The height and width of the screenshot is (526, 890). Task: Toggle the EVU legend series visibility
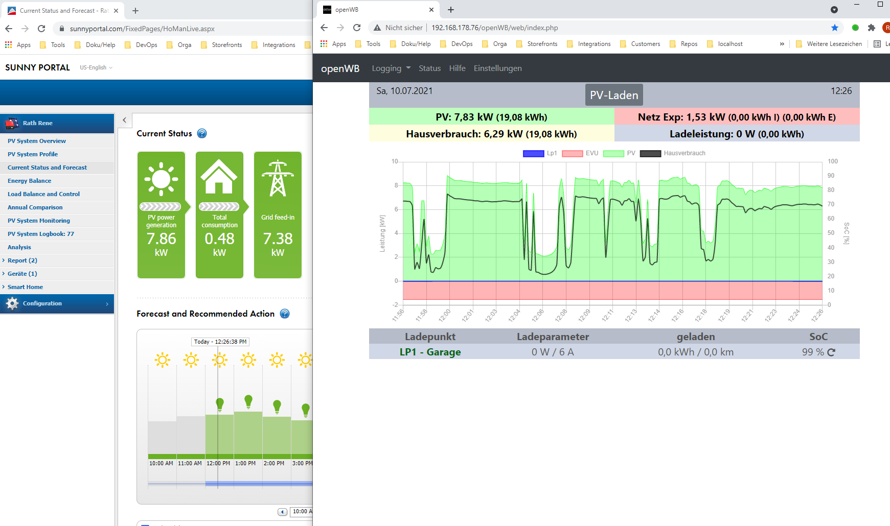(580, 153)
